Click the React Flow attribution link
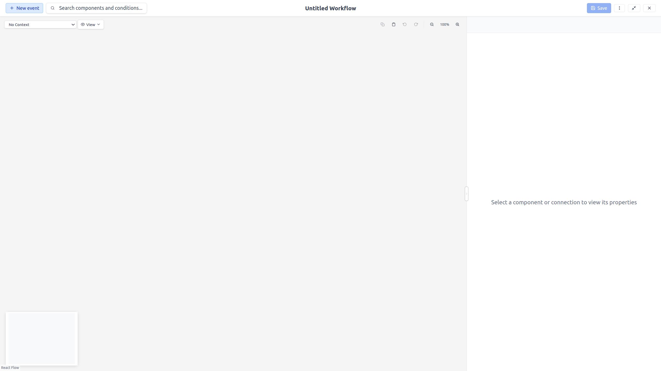The image size is (661, 371). click(x=10, y=368)
